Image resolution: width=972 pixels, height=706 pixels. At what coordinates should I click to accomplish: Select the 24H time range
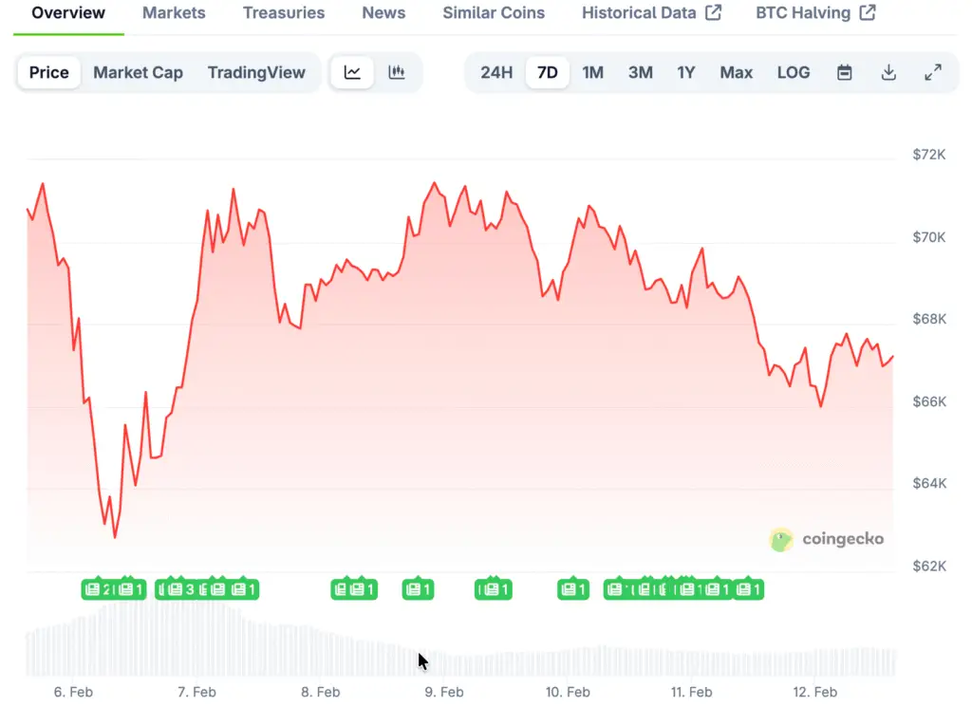[x=496, y=73]
